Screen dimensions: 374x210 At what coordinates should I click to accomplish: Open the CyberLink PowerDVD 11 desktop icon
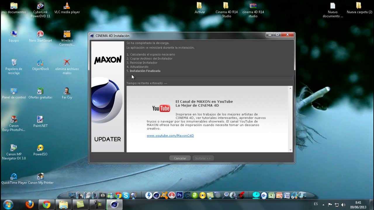click(40, 10)
